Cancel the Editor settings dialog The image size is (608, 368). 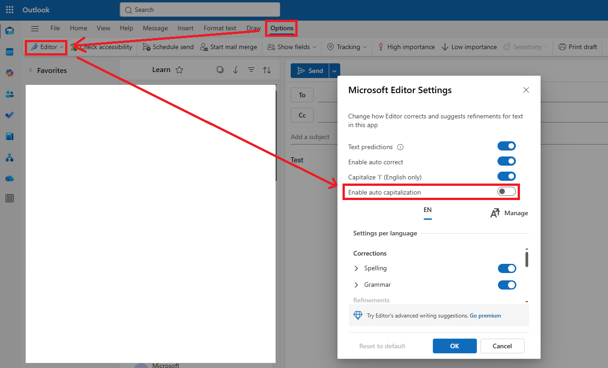503,346
